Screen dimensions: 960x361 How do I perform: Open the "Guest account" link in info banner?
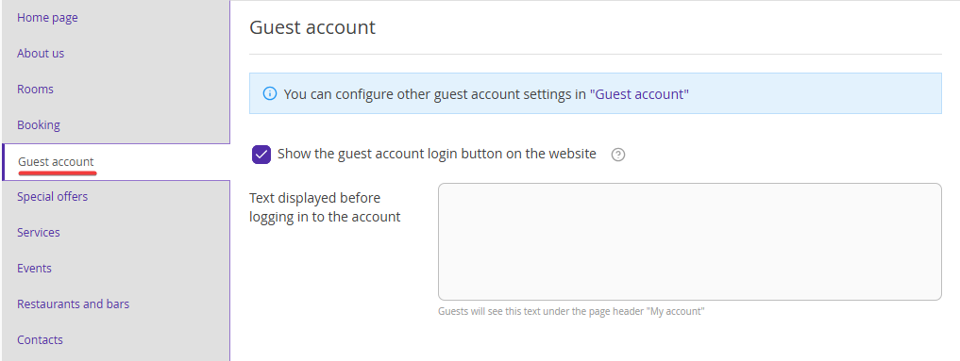pos(639,94)
